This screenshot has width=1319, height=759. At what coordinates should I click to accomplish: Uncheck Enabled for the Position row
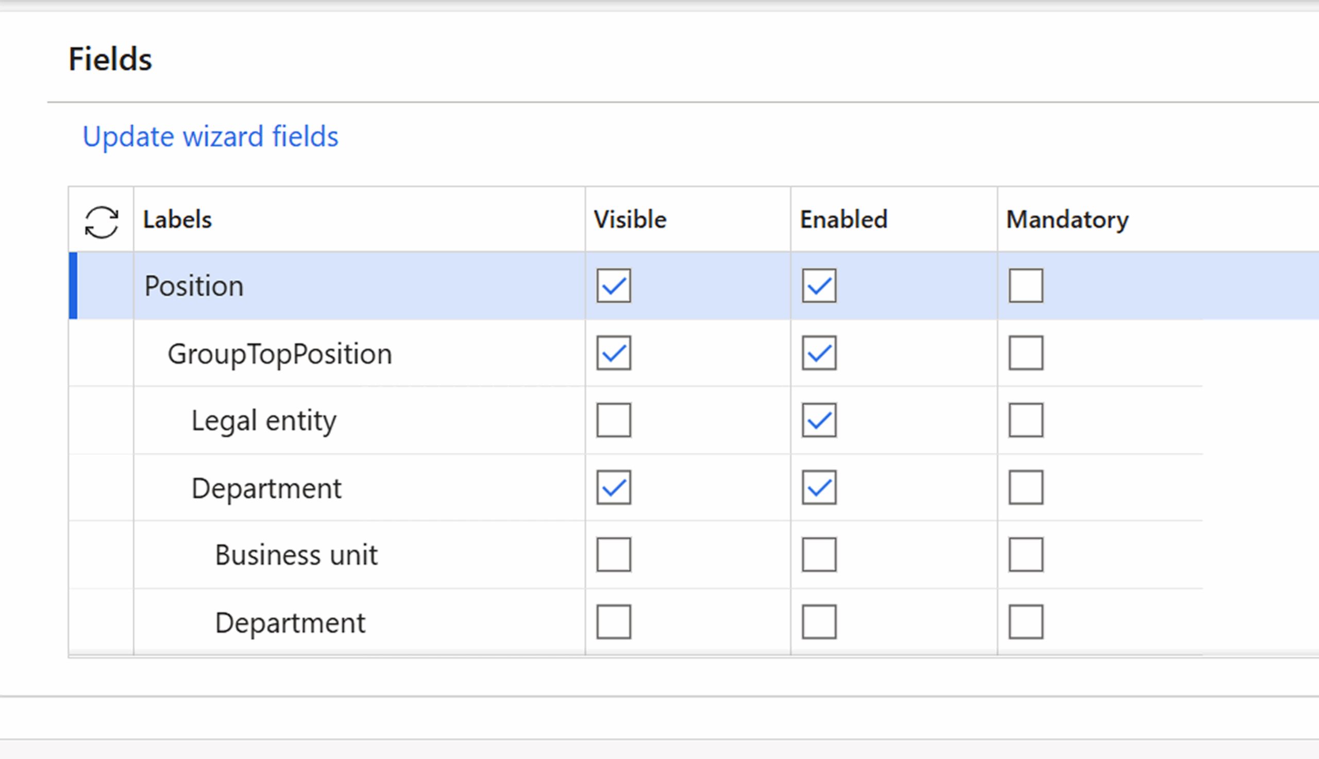pos(819,286)
